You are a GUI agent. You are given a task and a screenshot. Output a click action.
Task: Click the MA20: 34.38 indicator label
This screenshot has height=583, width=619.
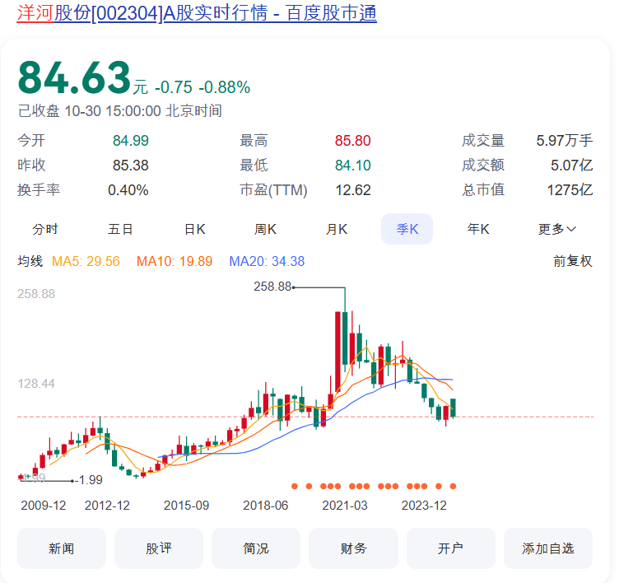coord(267,261)
